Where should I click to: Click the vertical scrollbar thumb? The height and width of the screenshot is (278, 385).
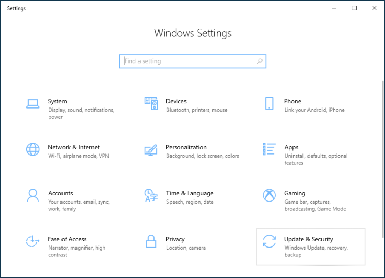(x=383, y=159)
